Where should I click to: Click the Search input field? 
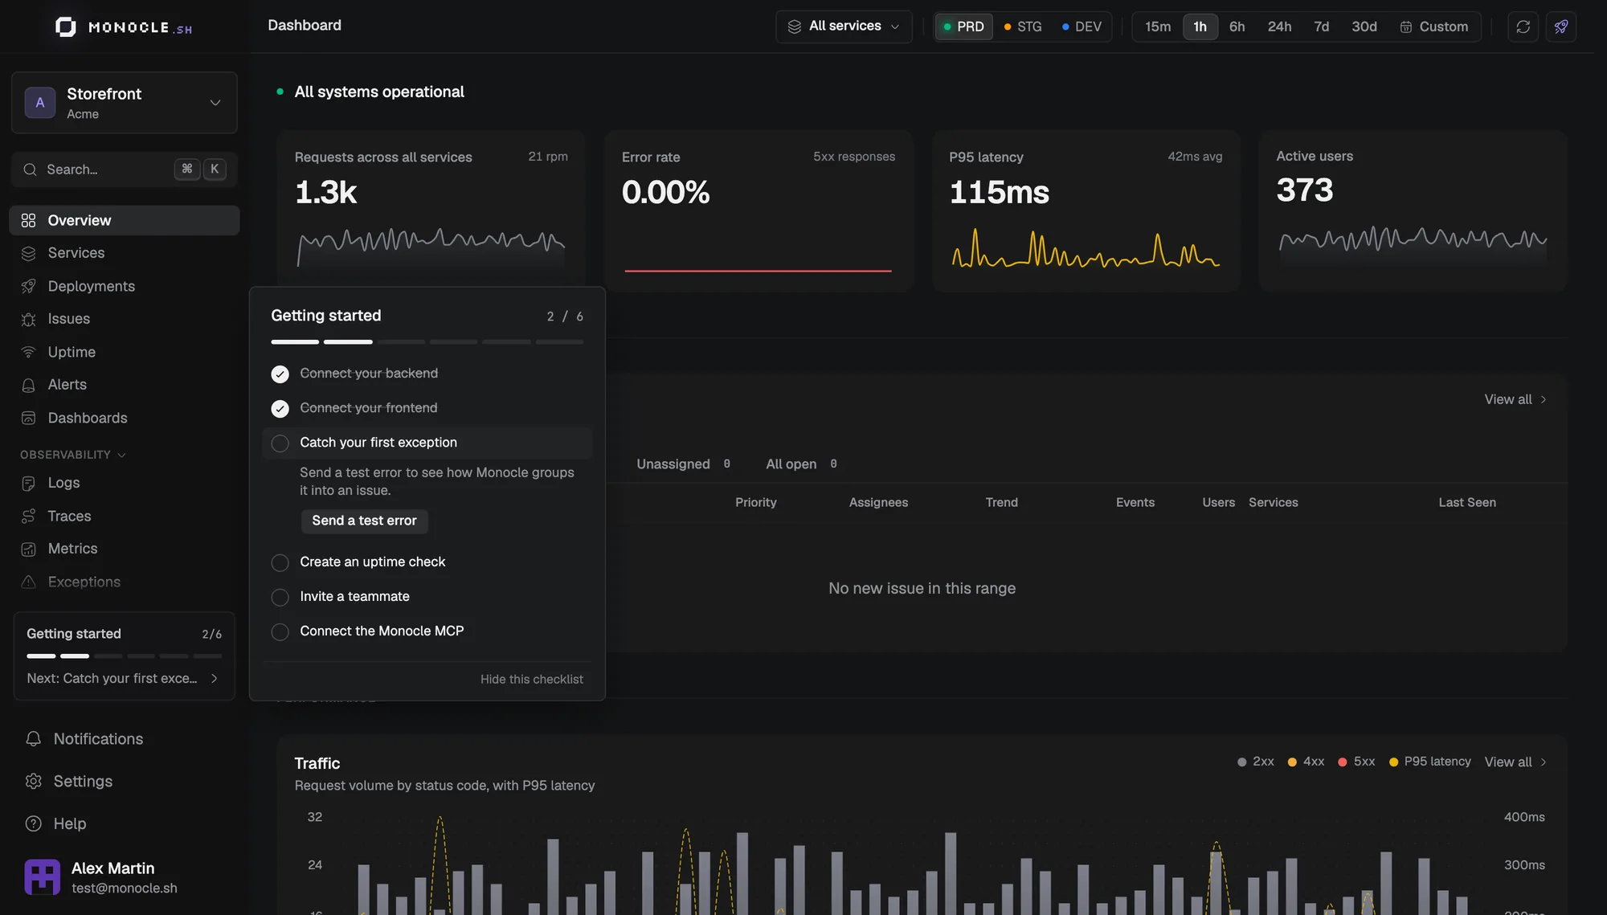pos(125,170)
